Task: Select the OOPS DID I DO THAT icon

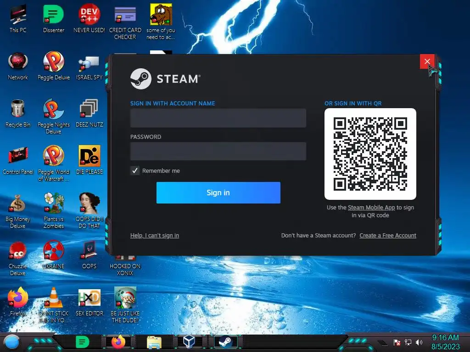Action: click(x=89, y=211)
